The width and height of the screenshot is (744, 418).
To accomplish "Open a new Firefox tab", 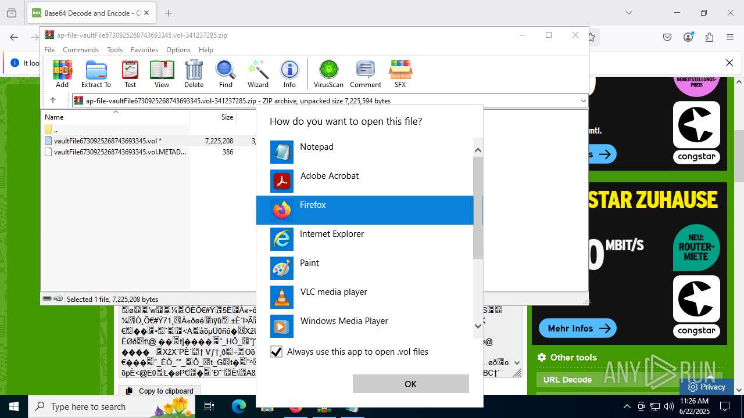I will (168, 13).
